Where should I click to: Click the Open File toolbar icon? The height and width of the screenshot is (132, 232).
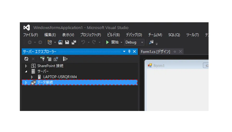(x=60, y=42)
